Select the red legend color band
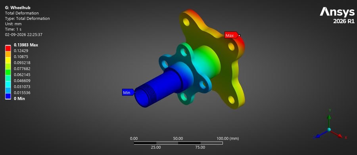This screenshot has width=357, height=155. point(8,48)
